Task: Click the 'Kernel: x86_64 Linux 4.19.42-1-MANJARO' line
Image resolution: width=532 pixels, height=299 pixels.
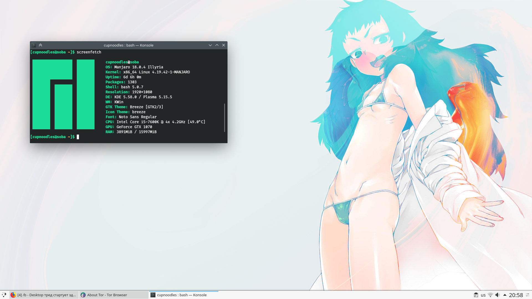Action: click(x=148, y=72)
